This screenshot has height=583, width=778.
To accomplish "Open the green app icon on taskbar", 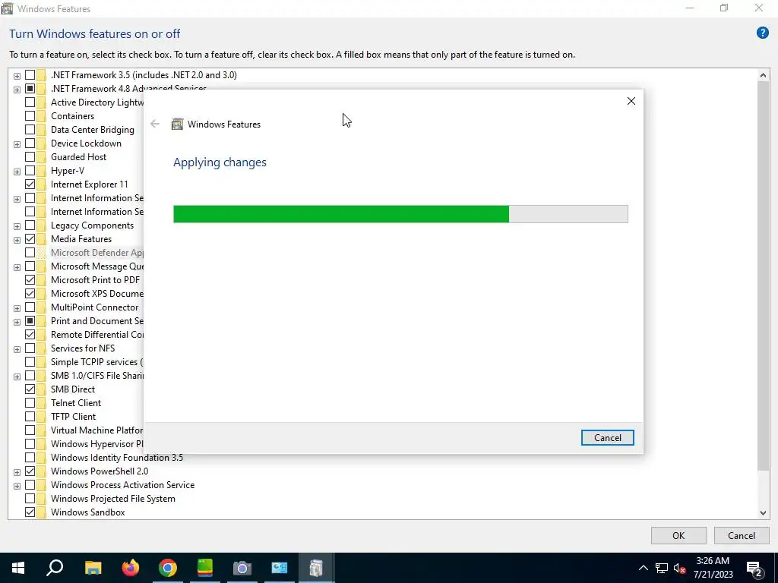I will 205,568.
